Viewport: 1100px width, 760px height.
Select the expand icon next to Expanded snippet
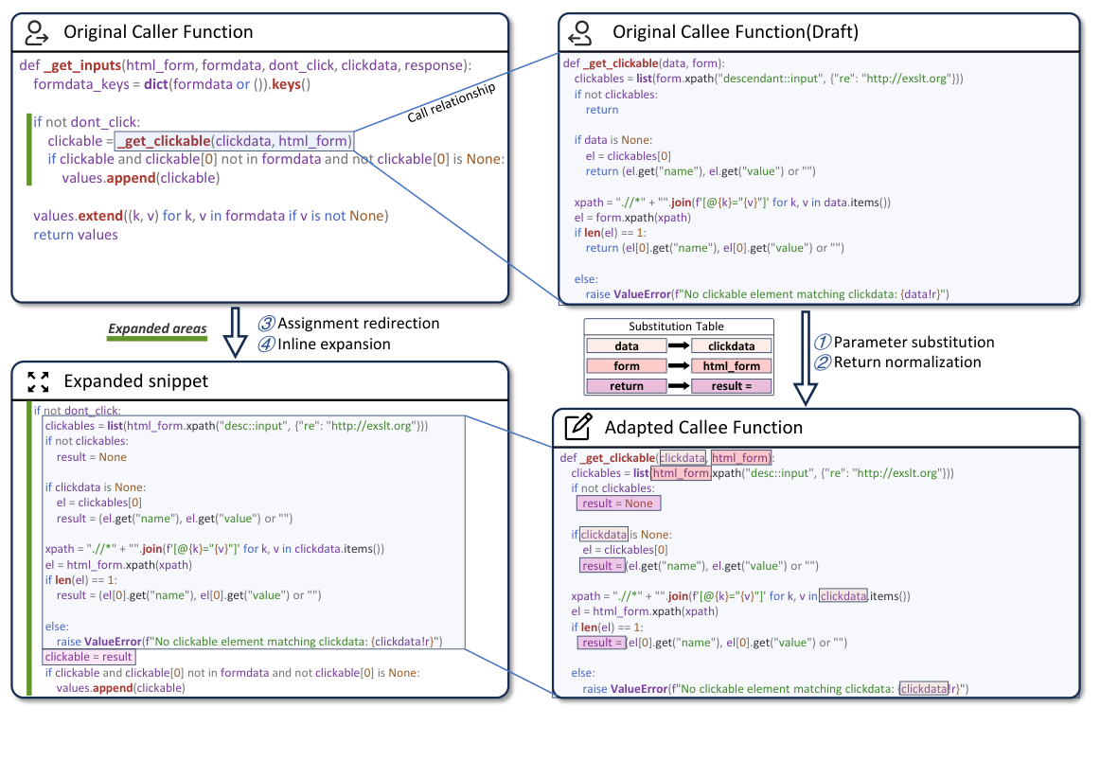(x=38, y=381)
